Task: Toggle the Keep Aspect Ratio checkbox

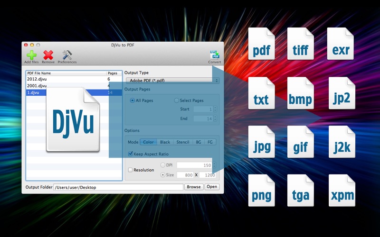Action: pyautogui.click(x=130, y=154)
